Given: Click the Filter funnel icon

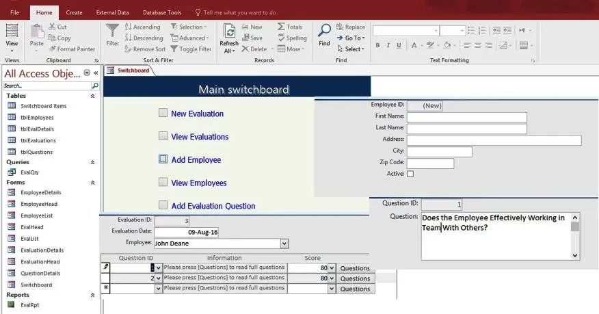Looking at the screenshot, I should tap(112, 31).
